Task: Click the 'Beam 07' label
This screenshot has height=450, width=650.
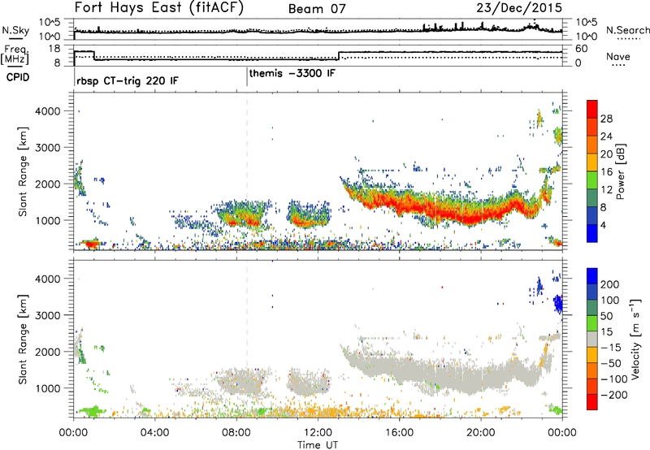Action: click(x=317, y=9)
